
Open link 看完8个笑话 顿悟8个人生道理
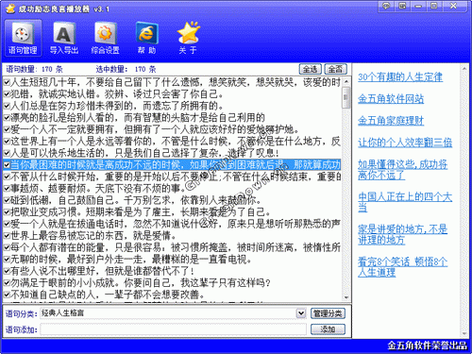(x=403, y=267)
